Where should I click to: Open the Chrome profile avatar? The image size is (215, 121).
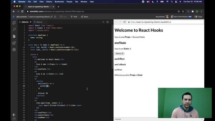tap(197, 11)
